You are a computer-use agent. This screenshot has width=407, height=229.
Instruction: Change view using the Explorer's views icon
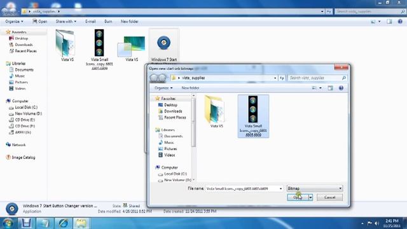point(373,22)
